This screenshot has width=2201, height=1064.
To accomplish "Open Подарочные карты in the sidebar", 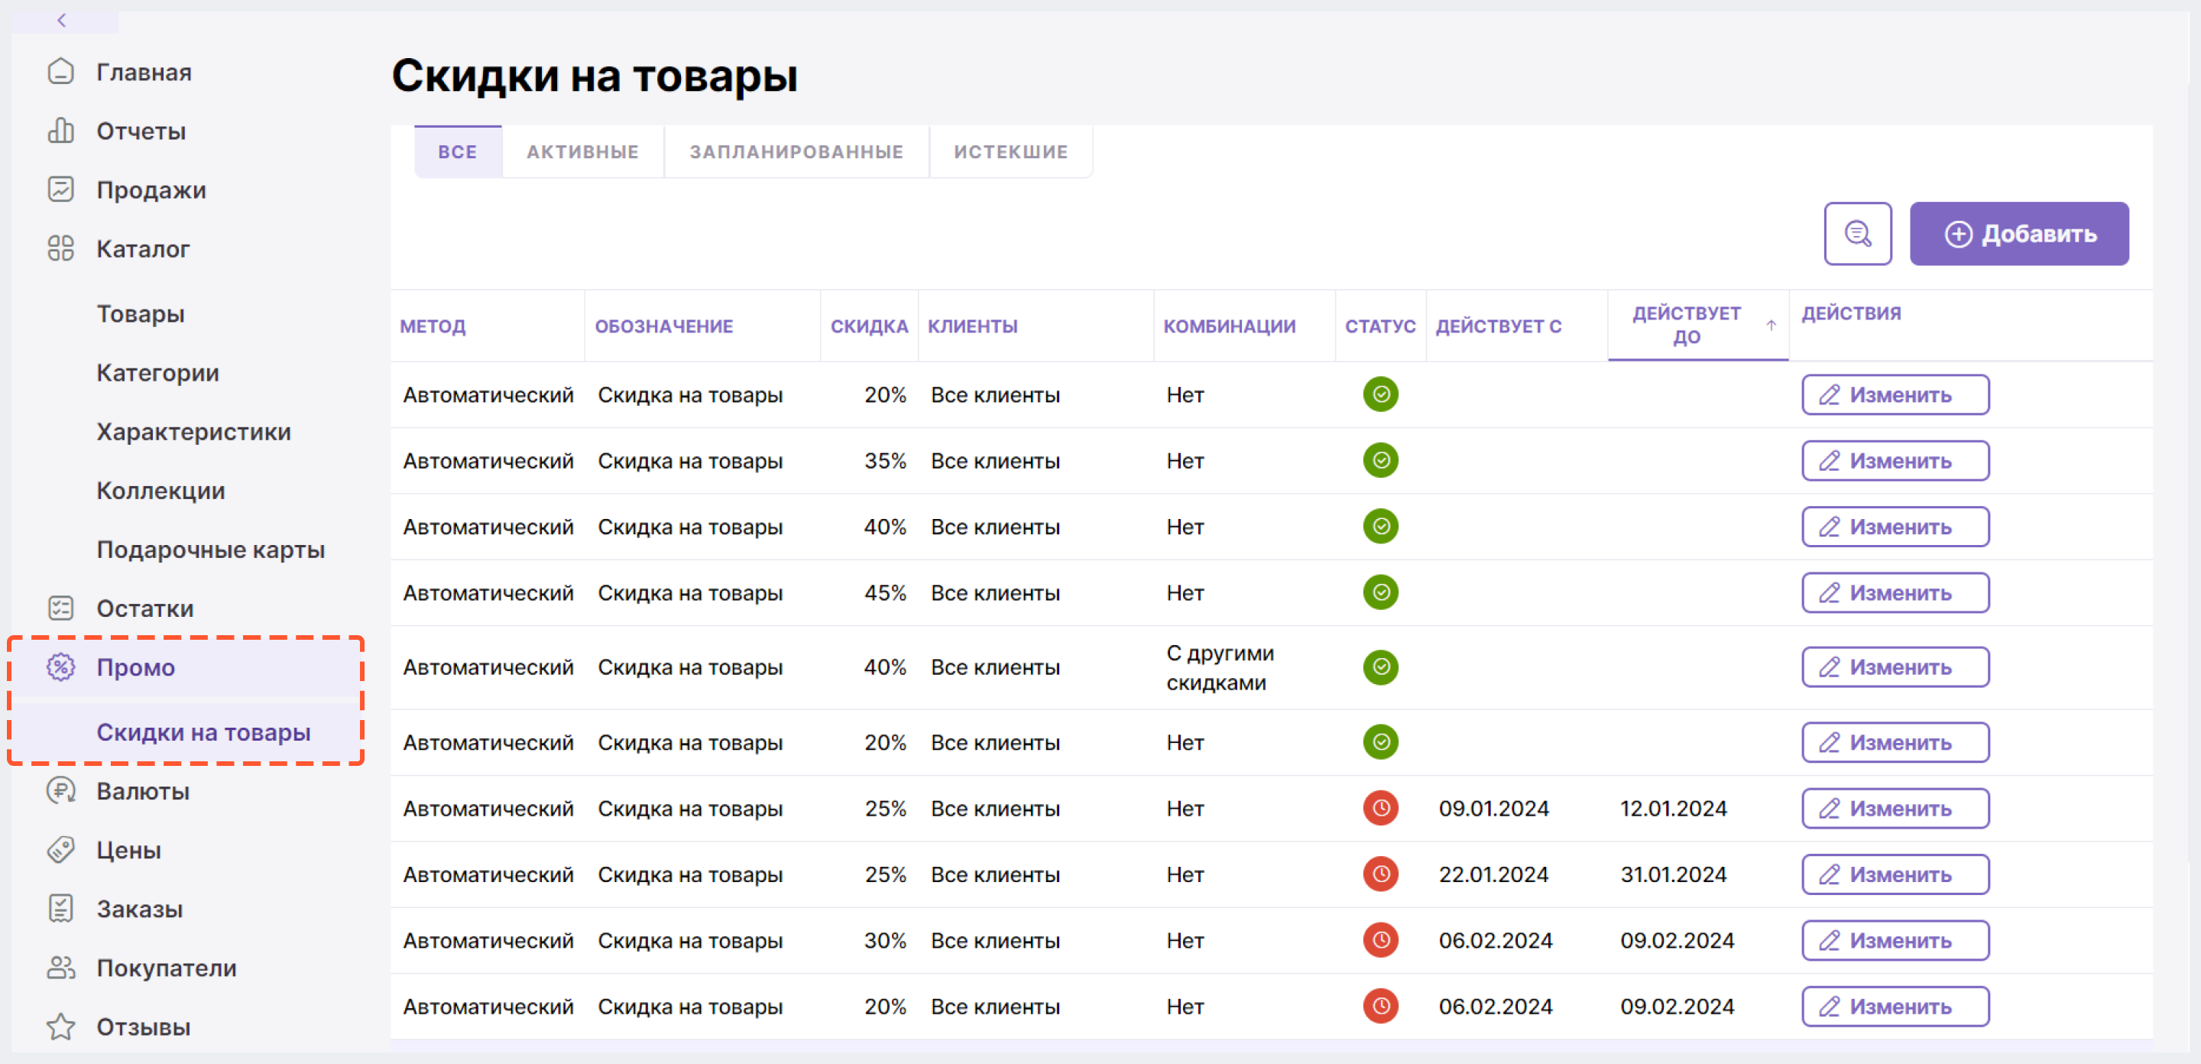I will [211, 550].
